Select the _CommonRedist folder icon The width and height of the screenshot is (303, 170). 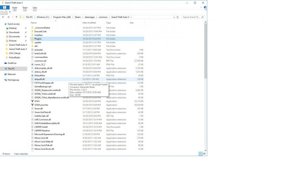(32, 28)
